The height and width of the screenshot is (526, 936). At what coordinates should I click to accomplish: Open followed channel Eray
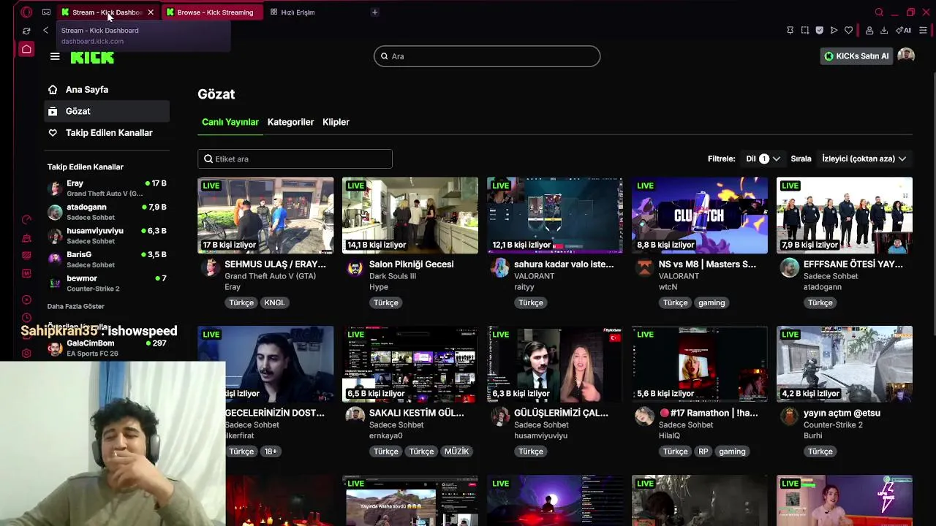[x=107, y=188]
